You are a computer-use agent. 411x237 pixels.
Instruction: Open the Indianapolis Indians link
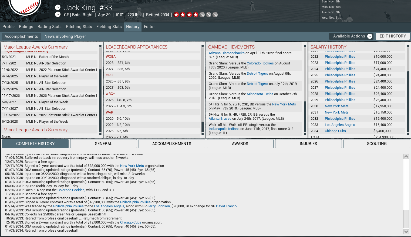coord(224,129)
